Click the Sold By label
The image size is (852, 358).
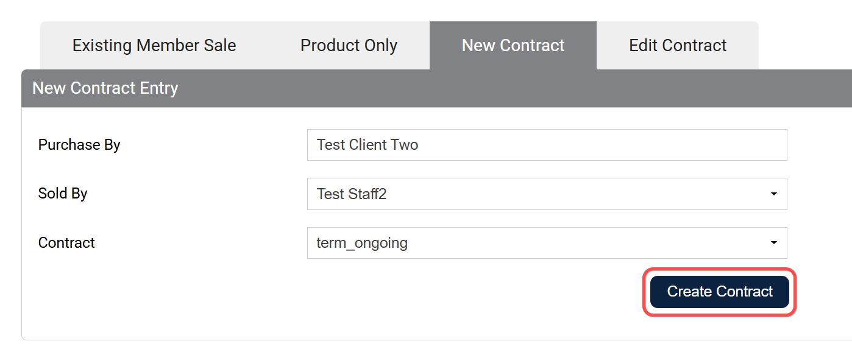pos(63,194)
